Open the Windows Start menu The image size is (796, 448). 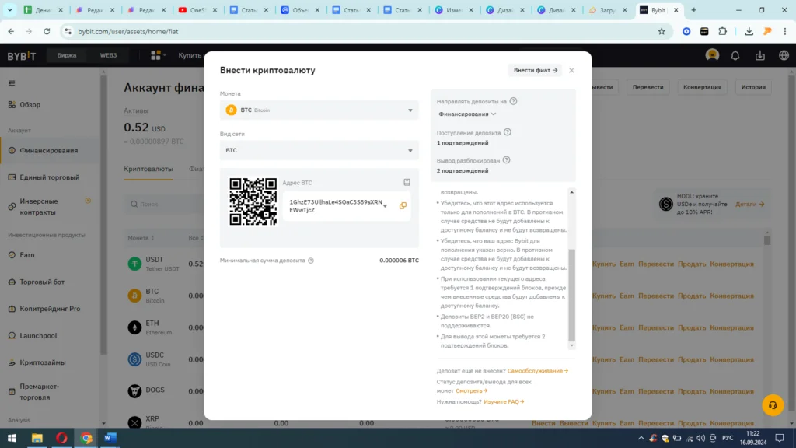(12, 438)
